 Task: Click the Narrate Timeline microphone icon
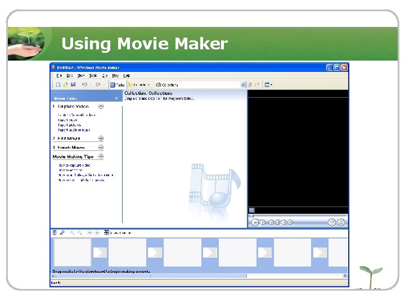[x=62, y=233]
